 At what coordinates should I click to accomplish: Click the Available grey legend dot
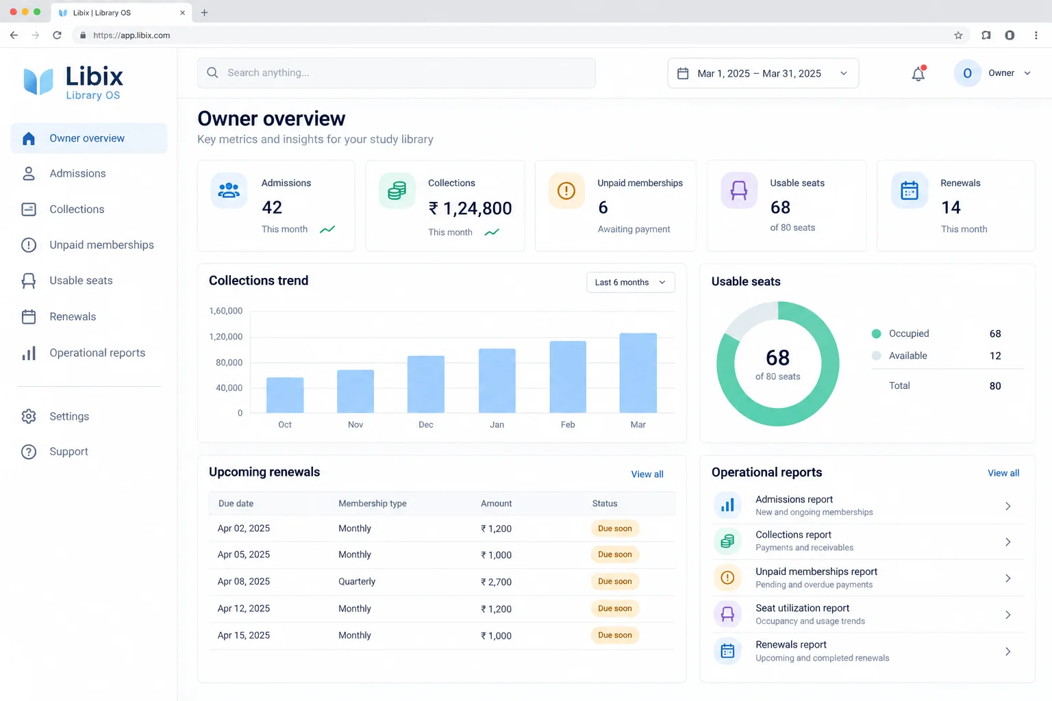(876, 356)
